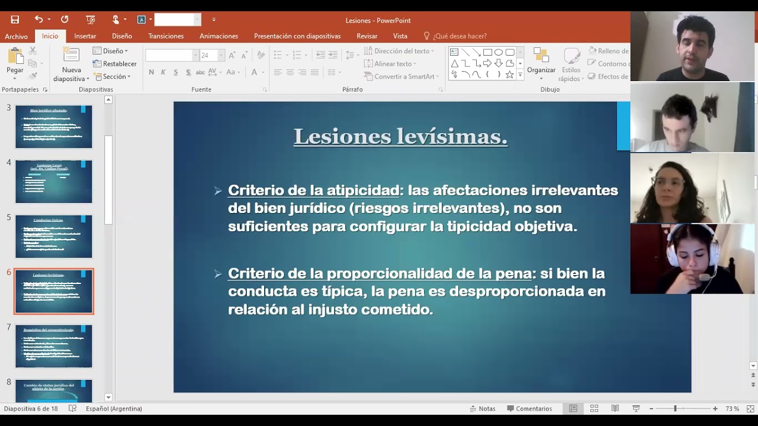Click the Restablecer button
This screenshot has width=758, height=426.
point(114,64)
